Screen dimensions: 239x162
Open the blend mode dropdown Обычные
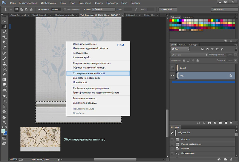(x=189, y=55)
